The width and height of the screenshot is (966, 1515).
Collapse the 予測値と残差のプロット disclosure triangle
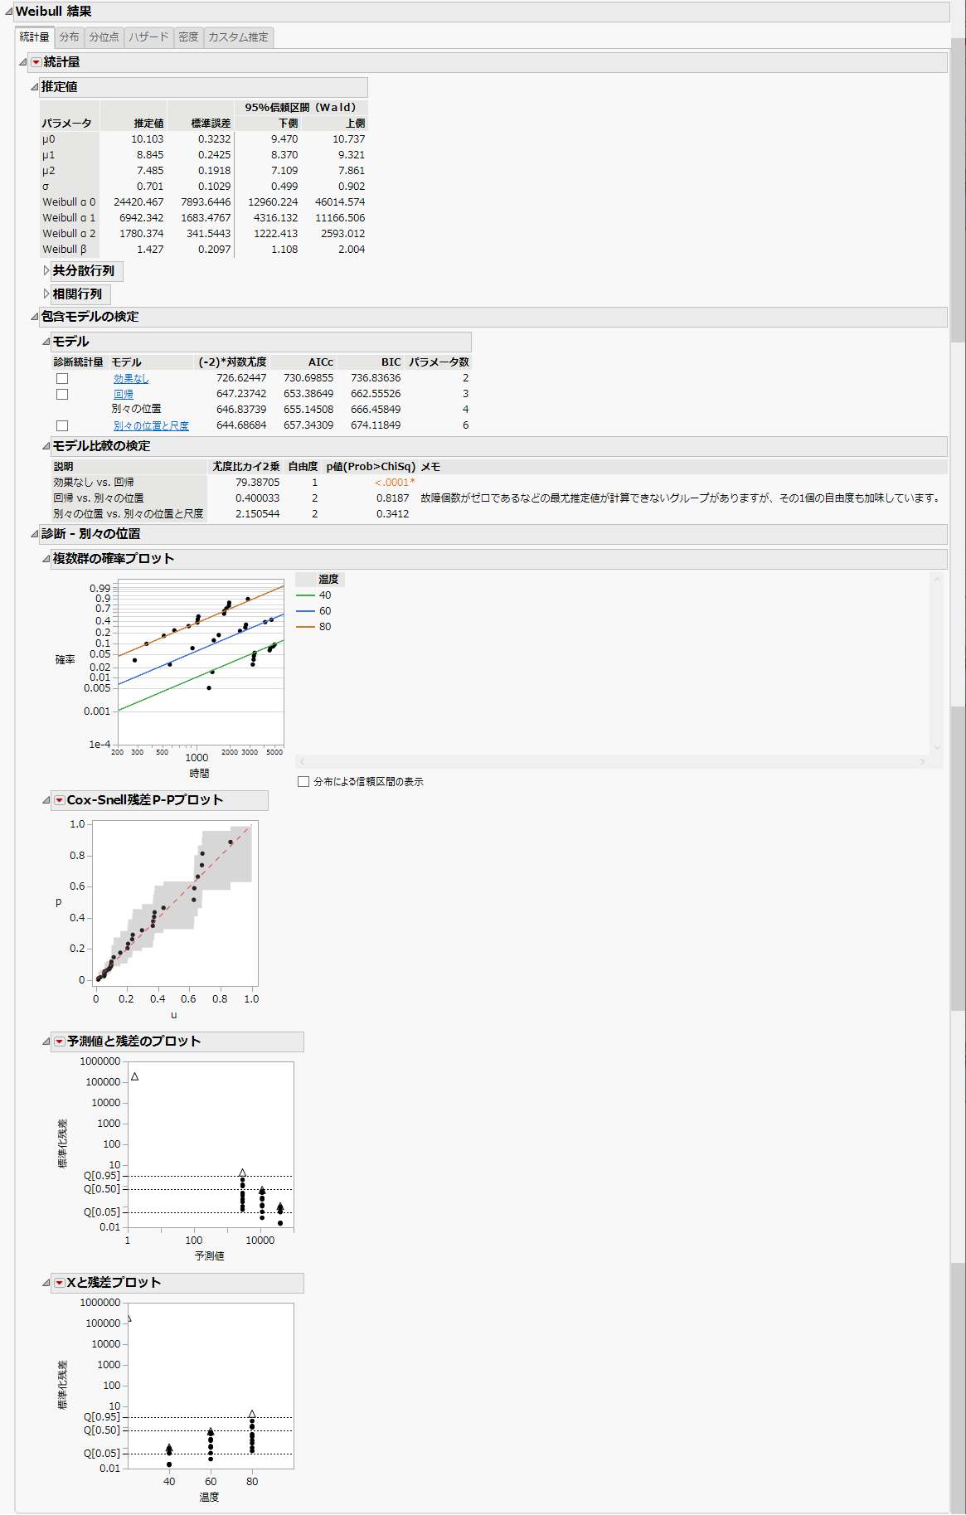(46, 1042)
